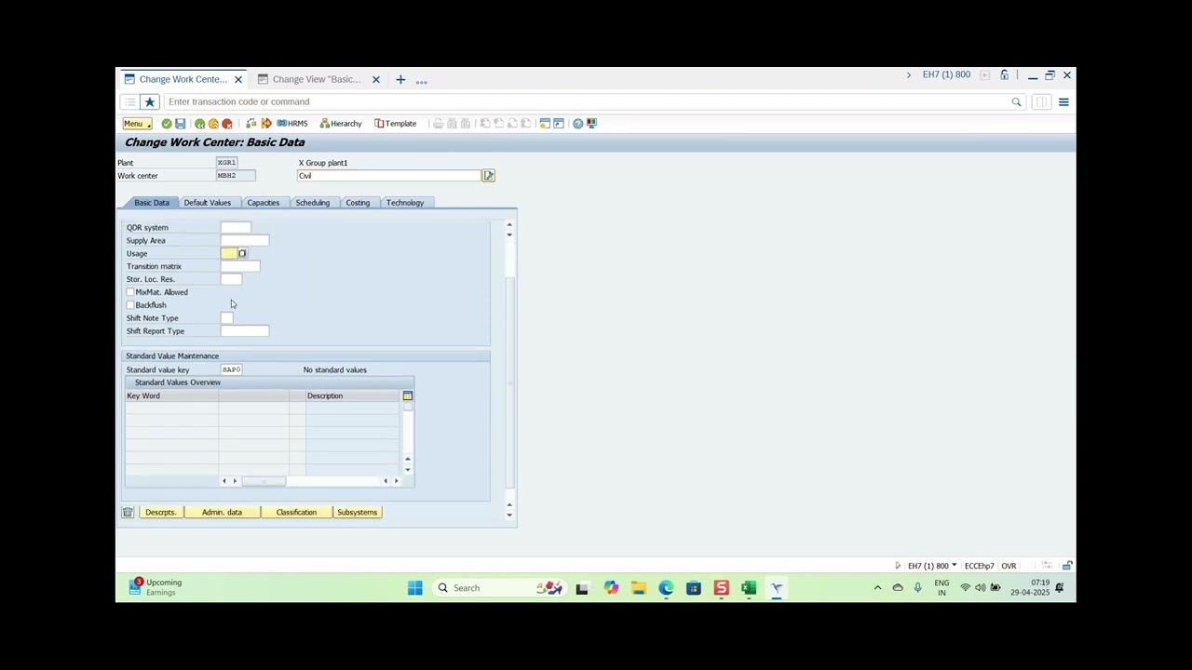Open Help with the question mark icon

click(x=578, y=124)
